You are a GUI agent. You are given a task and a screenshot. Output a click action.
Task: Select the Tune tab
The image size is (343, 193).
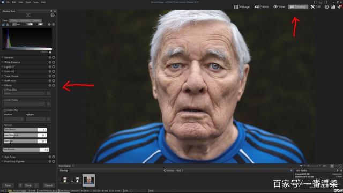point(5,20)
